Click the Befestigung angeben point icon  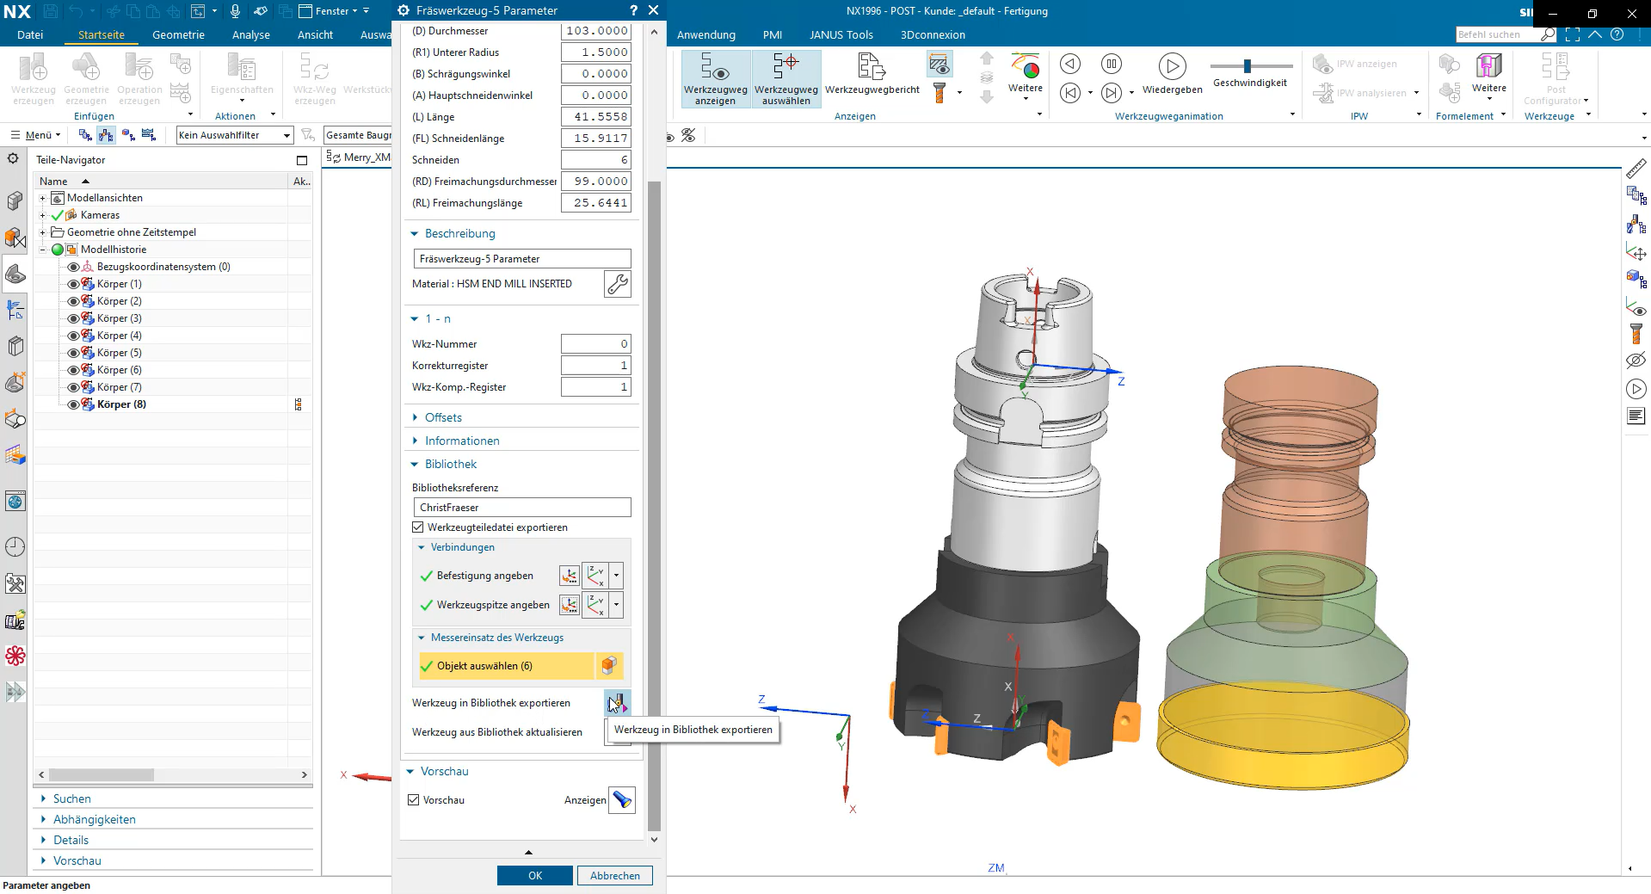(x=570, y=576)
